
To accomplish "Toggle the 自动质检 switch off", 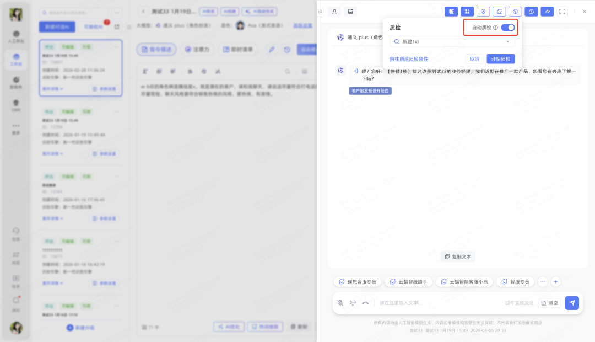I will (507, 28).
